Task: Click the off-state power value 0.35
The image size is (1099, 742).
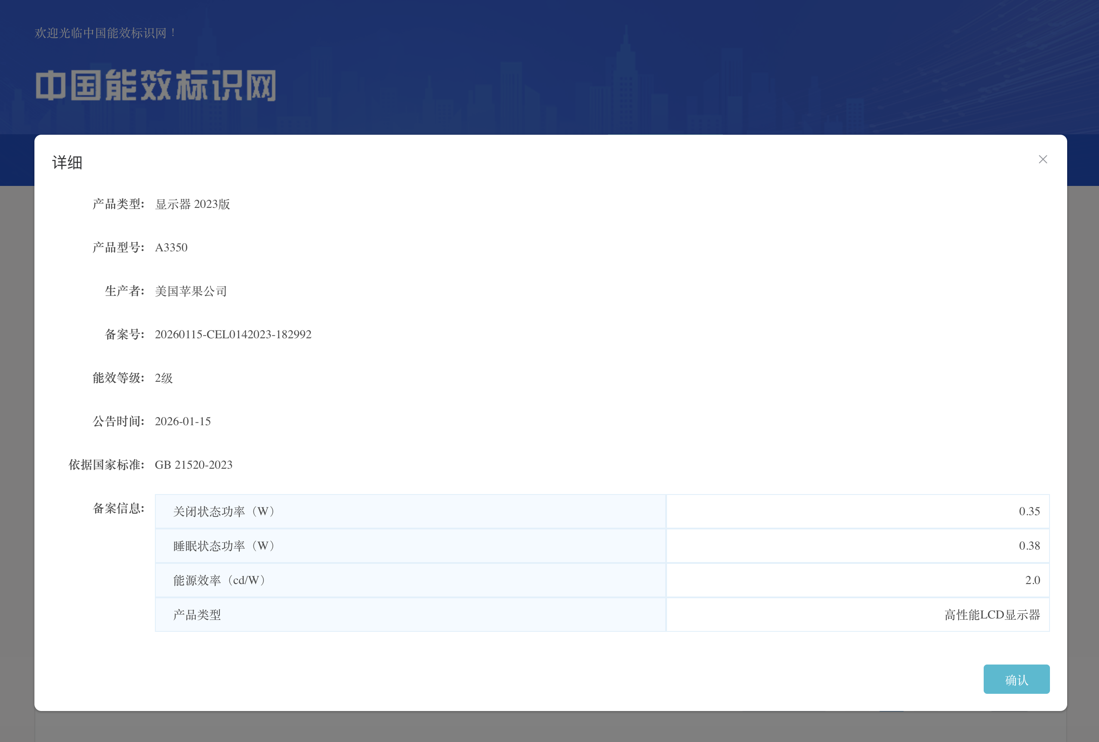Action: click(x=1029, y=512)
